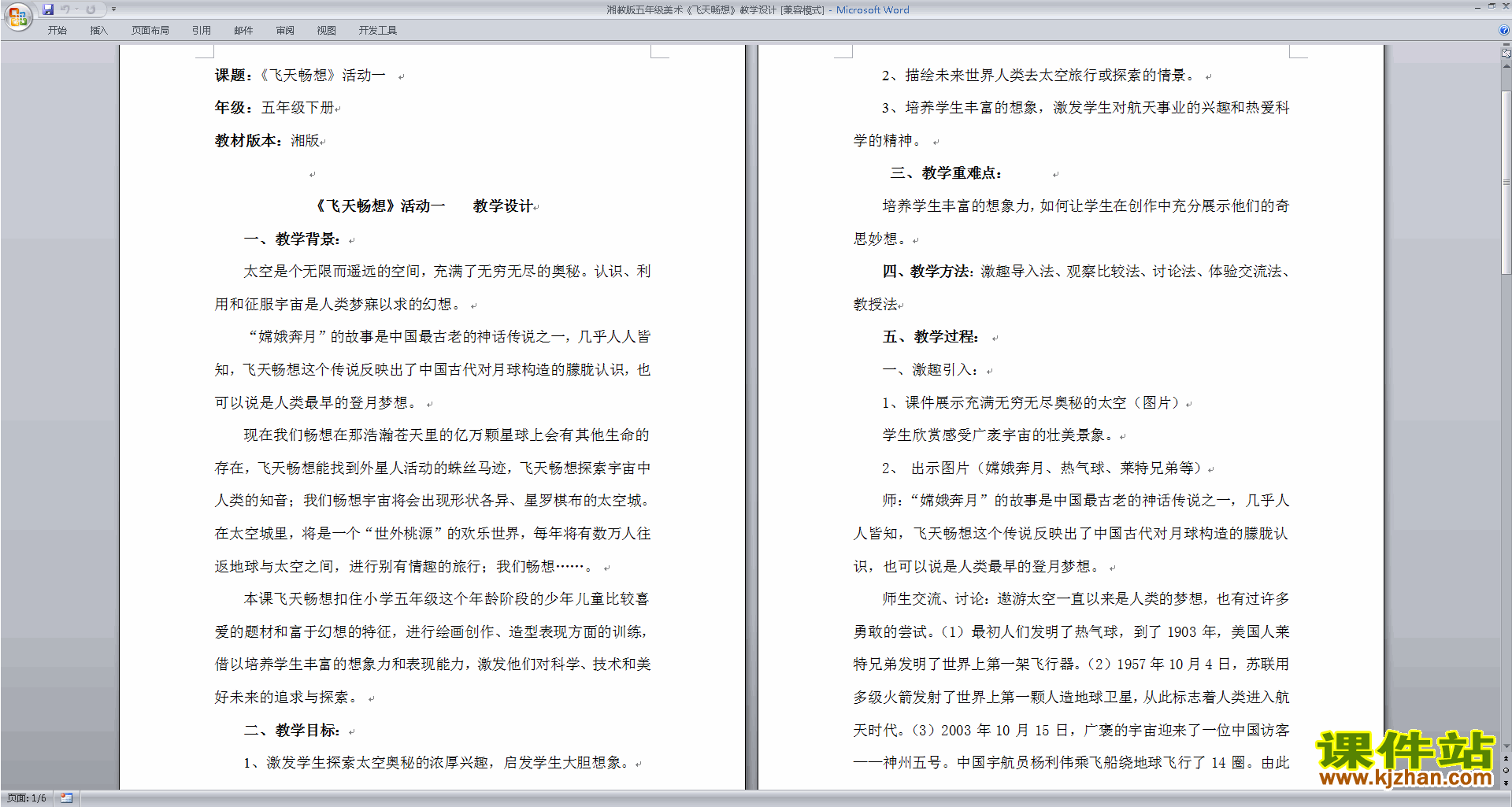Open the 开始 ribbon tab
Screen dimensions: 1512x807
(57, 31)
